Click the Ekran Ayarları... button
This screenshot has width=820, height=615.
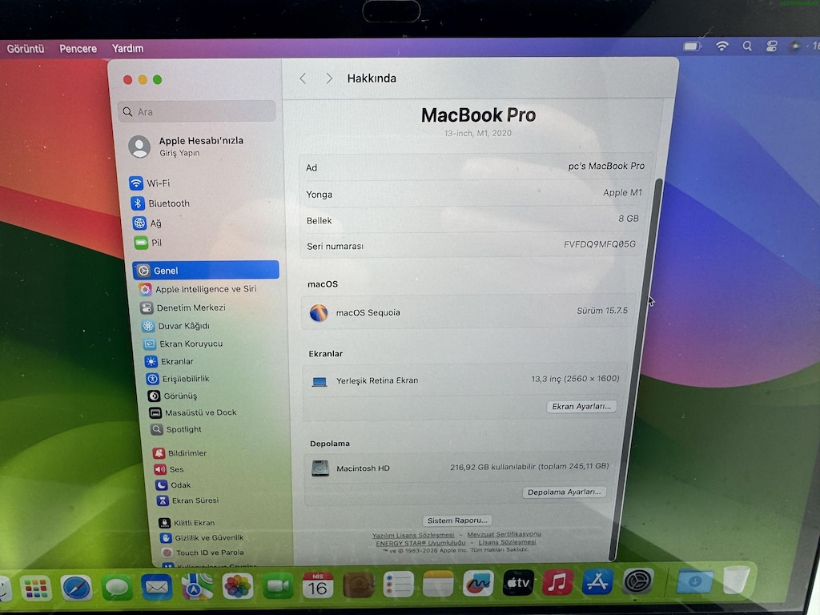581,406
